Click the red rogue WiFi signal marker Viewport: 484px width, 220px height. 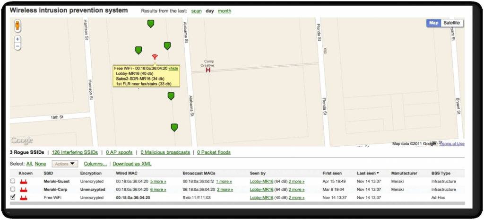click(x=155, y=57)
